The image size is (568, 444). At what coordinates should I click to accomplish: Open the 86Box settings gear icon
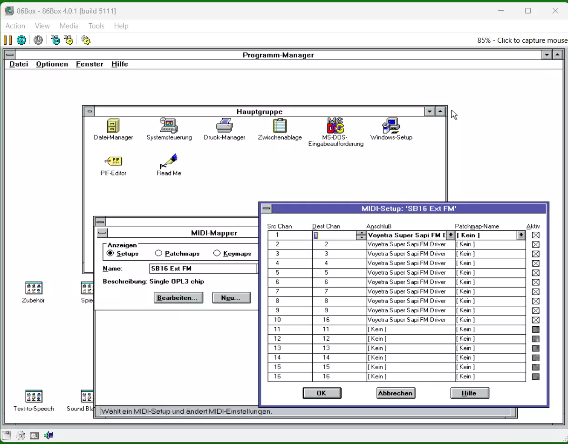86,40
